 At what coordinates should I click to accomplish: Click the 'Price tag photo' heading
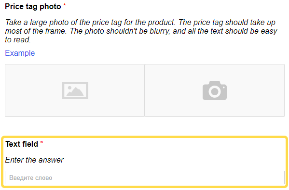click(33, 6)
